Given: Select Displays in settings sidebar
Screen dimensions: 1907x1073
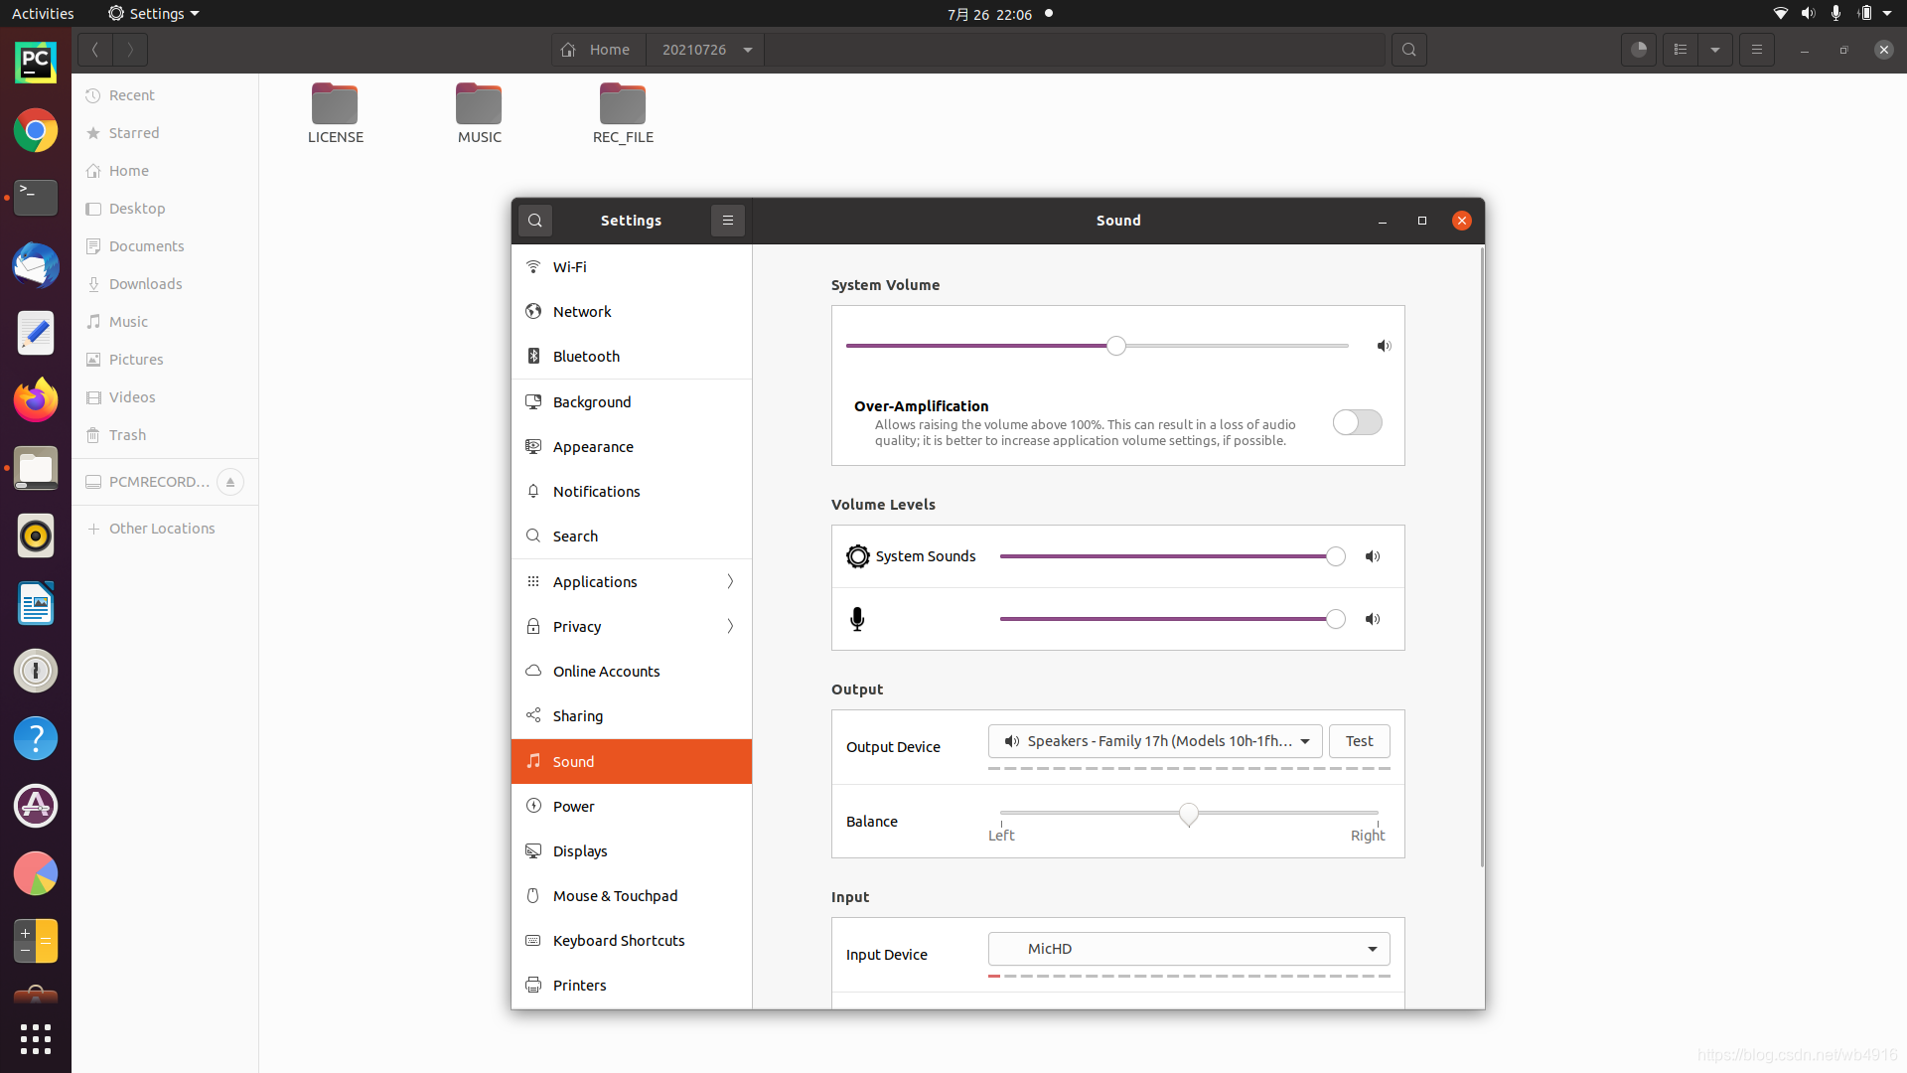Looking at the screenshot, I should tap(580, 851).
